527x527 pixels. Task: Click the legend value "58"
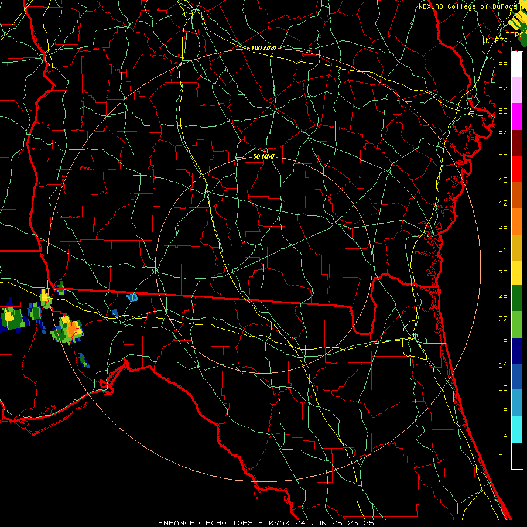(503, 111)
